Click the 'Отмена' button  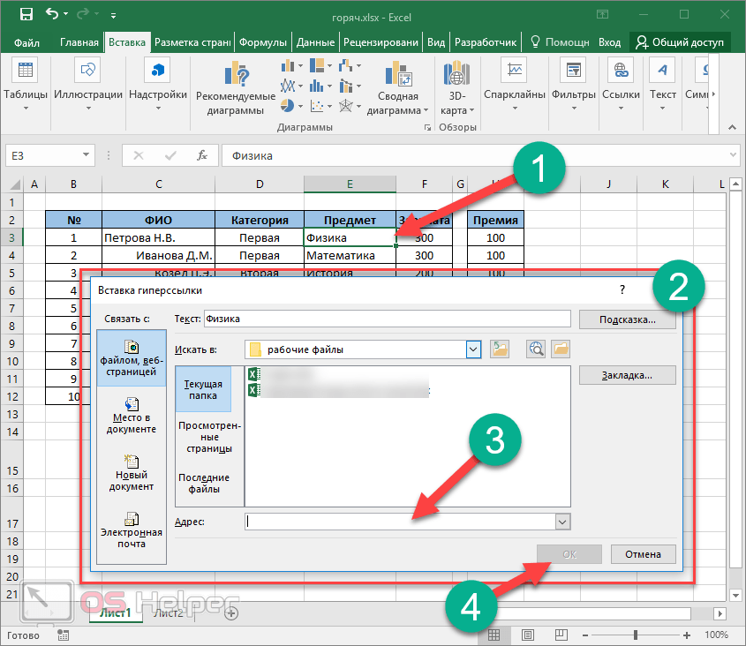(643, 554)
